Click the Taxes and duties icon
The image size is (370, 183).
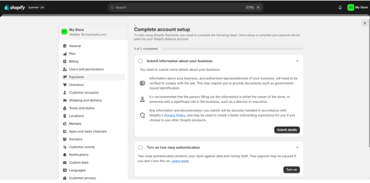[64, 108]
